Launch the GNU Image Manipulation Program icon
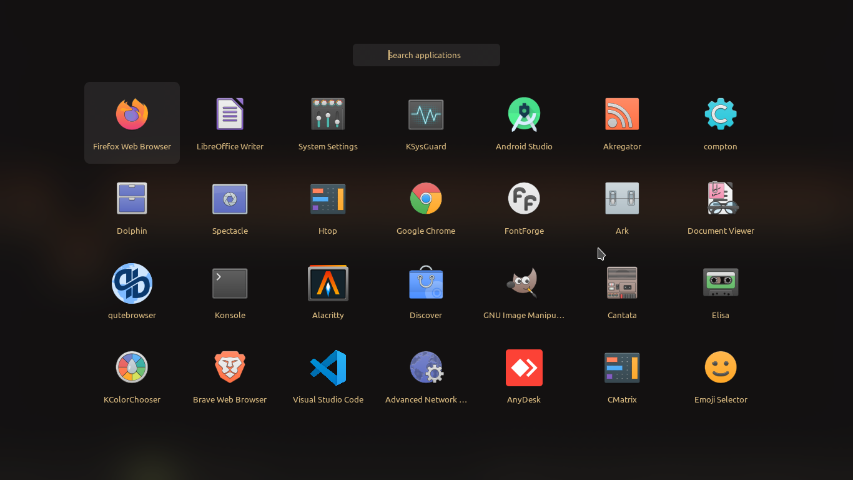 click(x=523, y=283)
